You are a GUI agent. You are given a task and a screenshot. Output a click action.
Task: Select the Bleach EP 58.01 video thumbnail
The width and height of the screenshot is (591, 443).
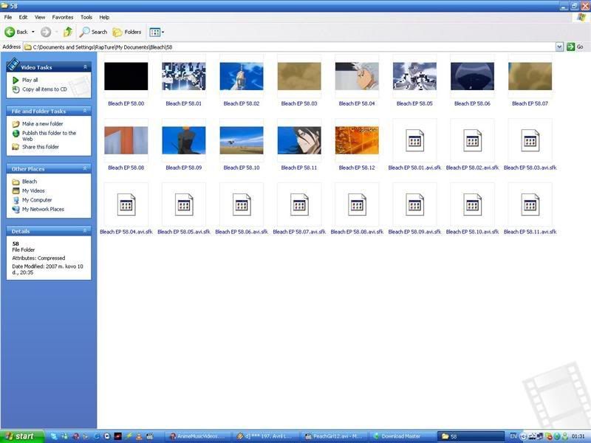pyautogui.click(x=183, y=77)
